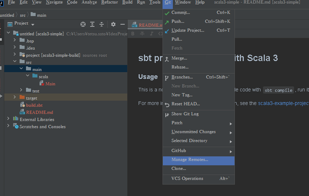Expand the .idea folder
Viewport: 309px width, 196px height.
pyautogui.click(x=14, y=47)
